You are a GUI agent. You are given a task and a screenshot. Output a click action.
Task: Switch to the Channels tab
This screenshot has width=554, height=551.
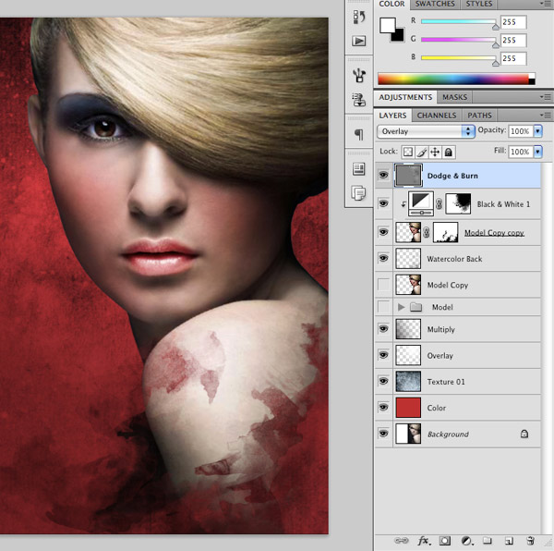pyautogui.click(x=436, y=116)
